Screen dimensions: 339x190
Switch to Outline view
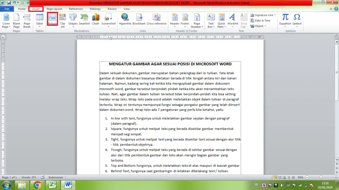coord(289,177)
